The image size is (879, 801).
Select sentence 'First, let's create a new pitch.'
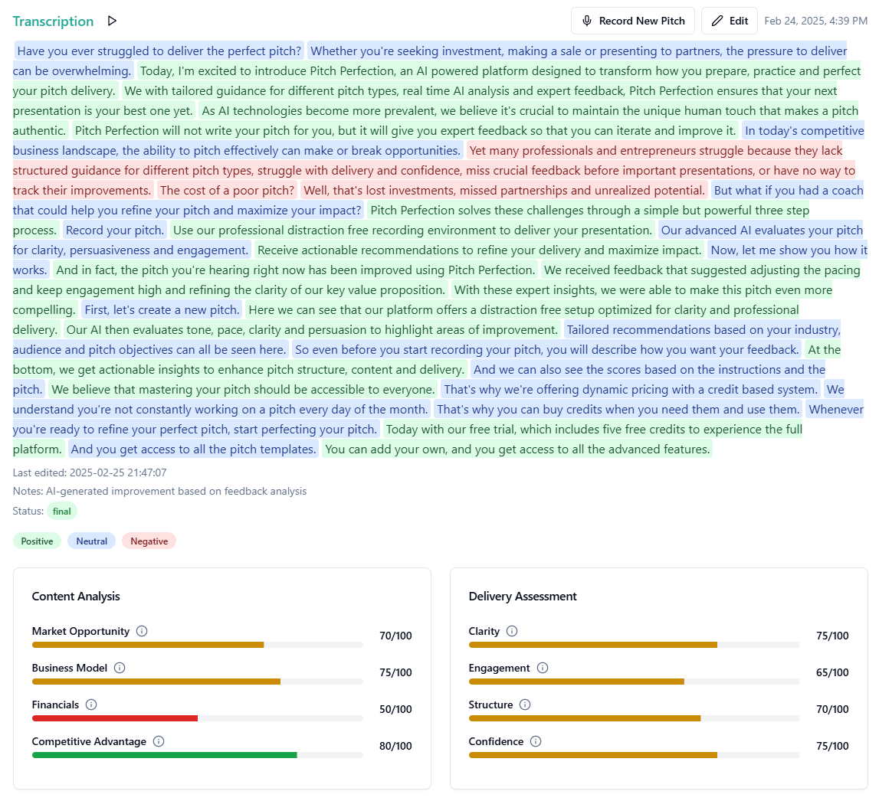[x=162, y=310]
